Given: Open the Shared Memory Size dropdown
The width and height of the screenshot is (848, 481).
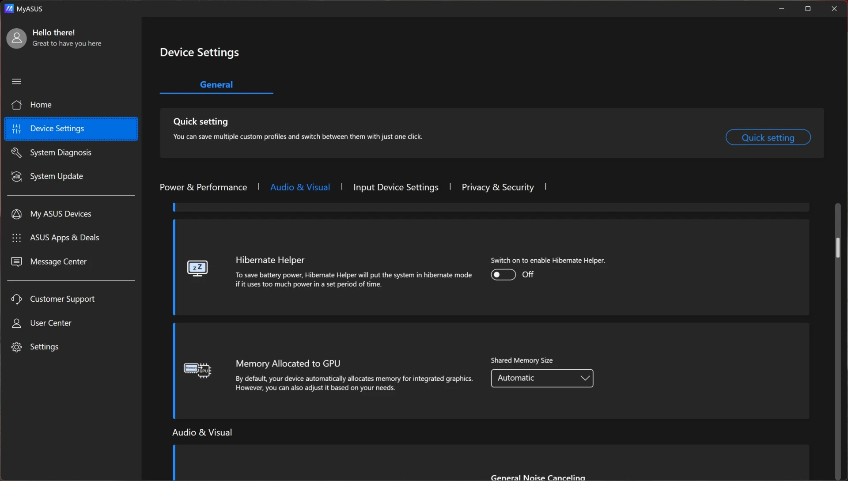Looking at the screenshot, I should tap(542, 378).
